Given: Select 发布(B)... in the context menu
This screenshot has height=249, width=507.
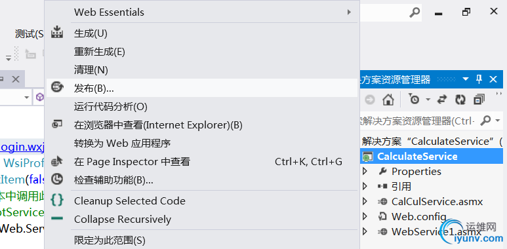Looking at the screenshot, I should pyautogui.click(x=202, y=88).
